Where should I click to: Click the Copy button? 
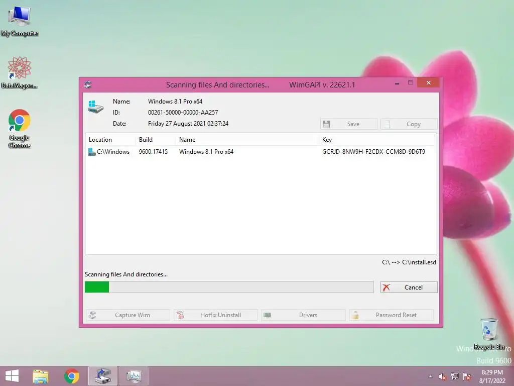coord(409,124)
